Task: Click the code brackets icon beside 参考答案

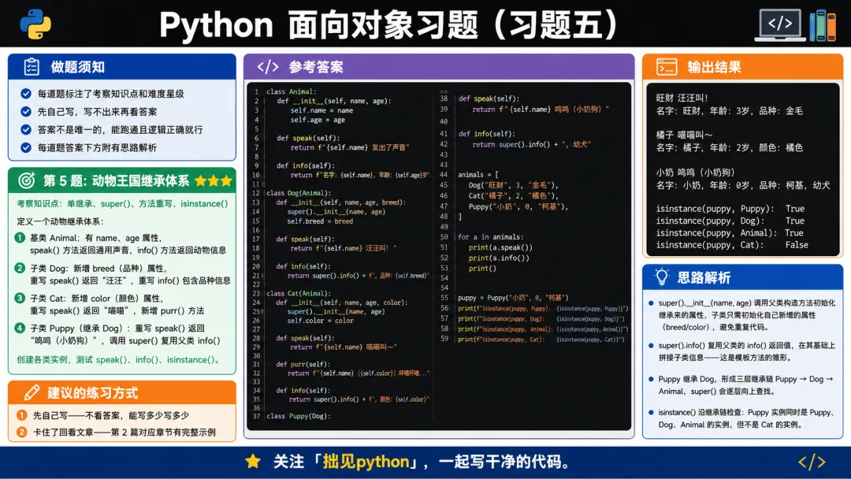Action: click(268, 67)
